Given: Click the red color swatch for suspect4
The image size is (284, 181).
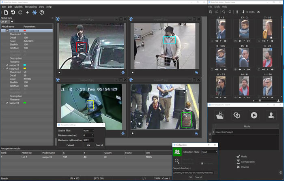Looking at the screenshot, I should [x=25, y=31].
